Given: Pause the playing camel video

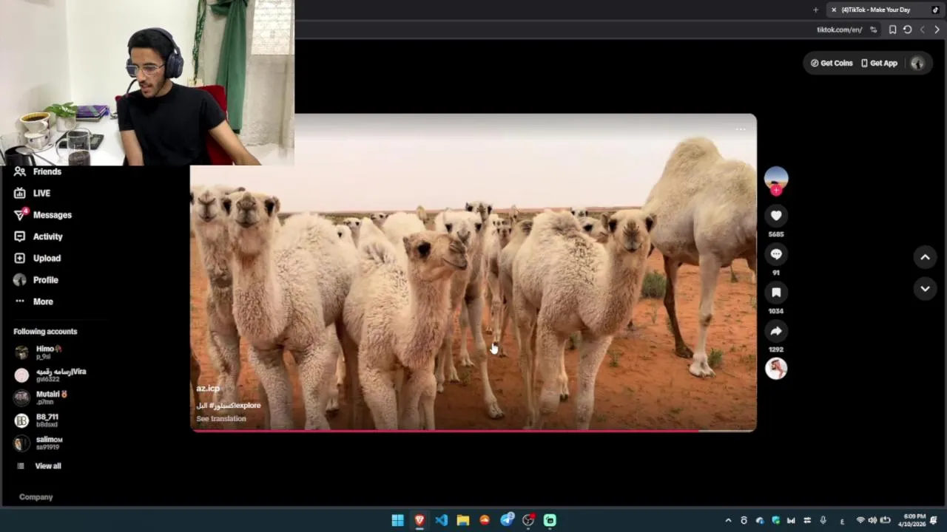Looking at the screenshot, I should pos(473,273).
